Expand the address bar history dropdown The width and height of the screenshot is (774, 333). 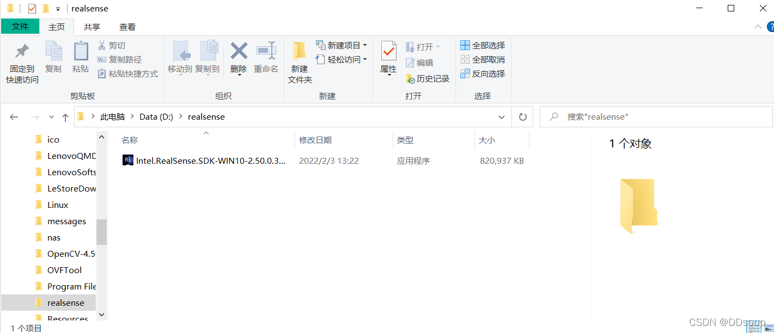(502, 117)
